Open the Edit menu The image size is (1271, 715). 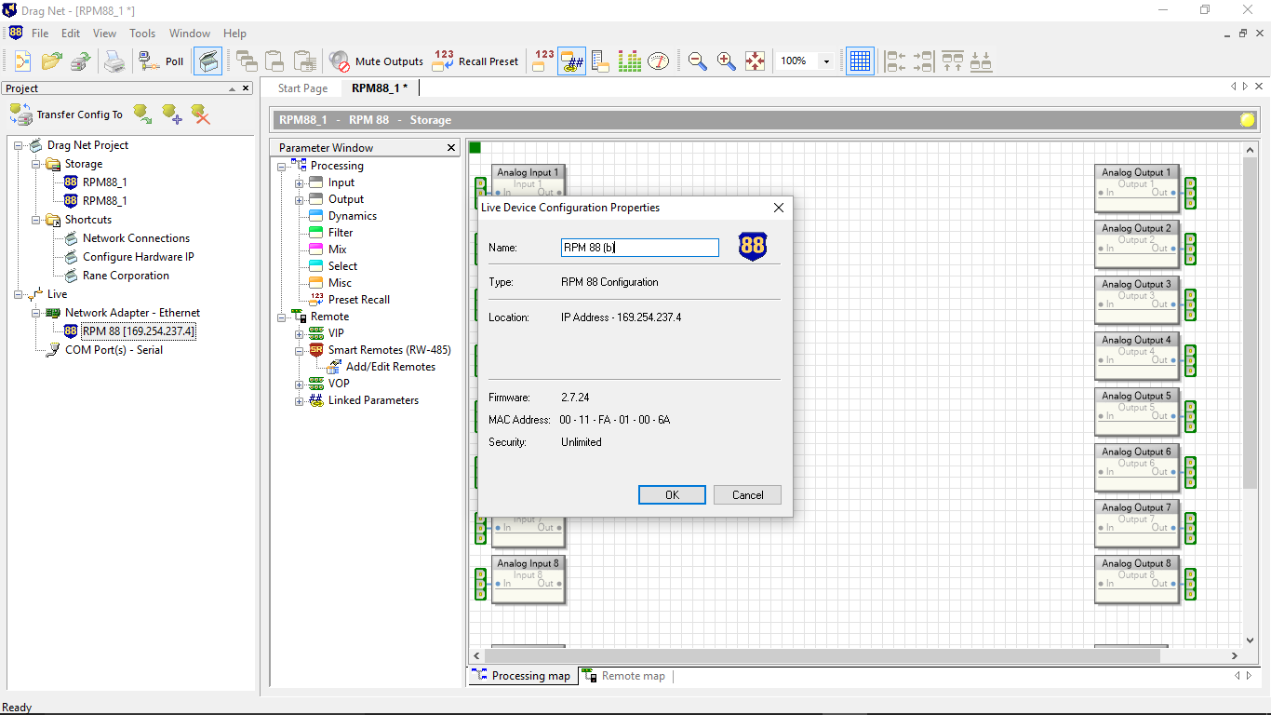point(71,34)
